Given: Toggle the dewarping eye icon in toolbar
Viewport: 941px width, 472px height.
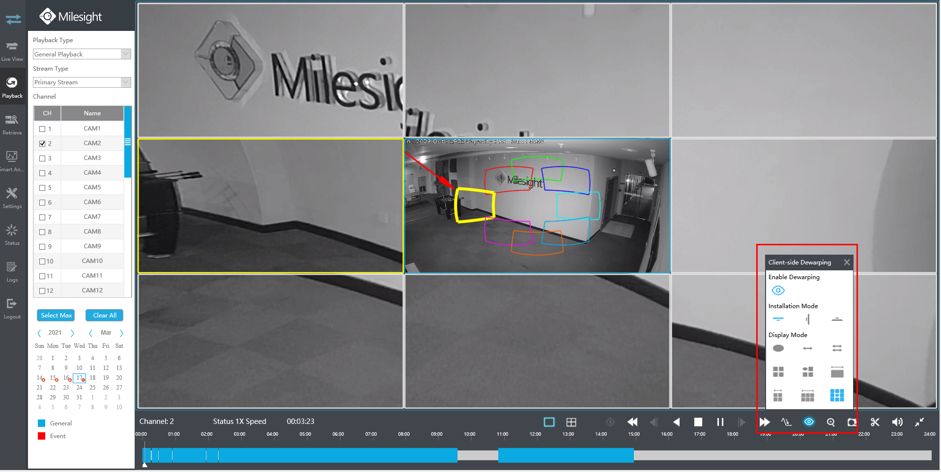Looking at the screenshot, I should point(809,422).
